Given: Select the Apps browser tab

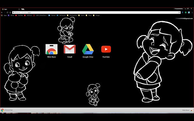Looking at the screenshot, I should point(11,9).
